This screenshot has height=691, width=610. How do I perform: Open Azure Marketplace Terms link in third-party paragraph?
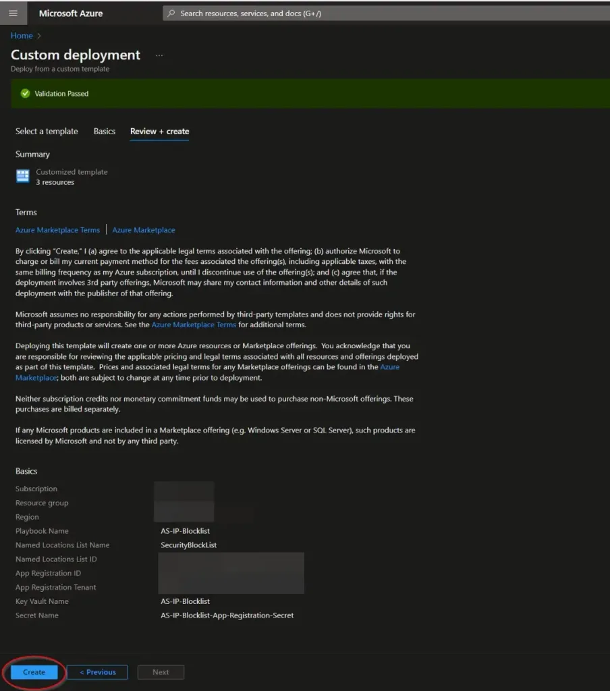[x=194, y=325]
